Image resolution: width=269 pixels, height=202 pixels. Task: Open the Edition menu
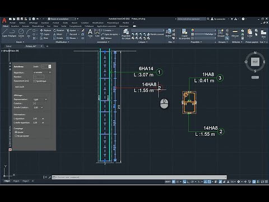(22, 22)
